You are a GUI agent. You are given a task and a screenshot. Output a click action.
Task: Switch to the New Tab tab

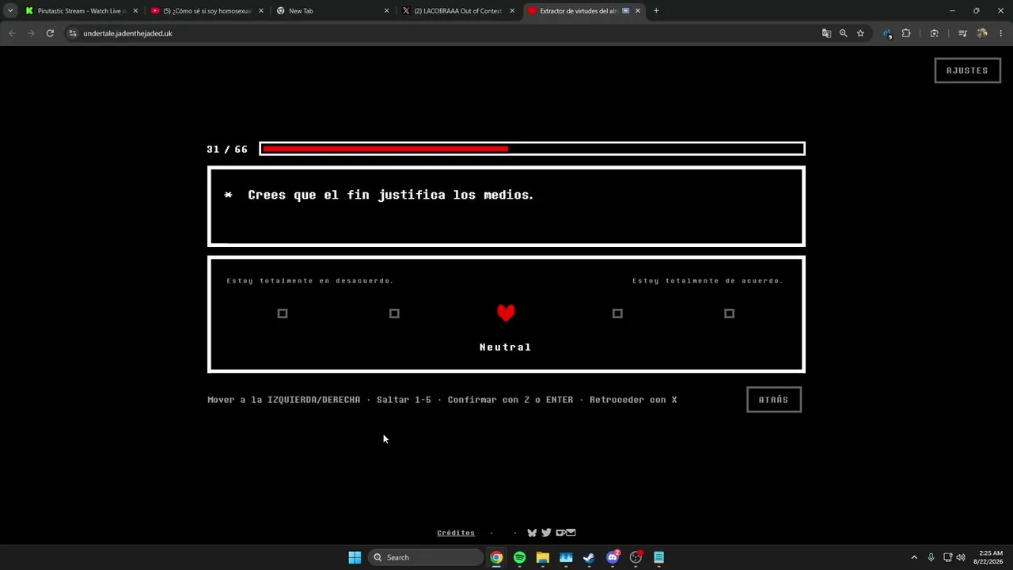point(331,11)
